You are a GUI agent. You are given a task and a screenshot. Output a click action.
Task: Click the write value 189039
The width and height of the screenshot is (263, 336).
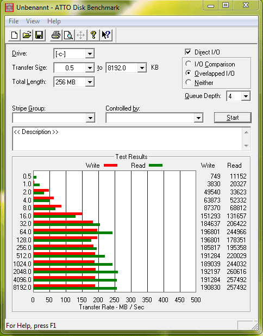(x=210, y=264)
